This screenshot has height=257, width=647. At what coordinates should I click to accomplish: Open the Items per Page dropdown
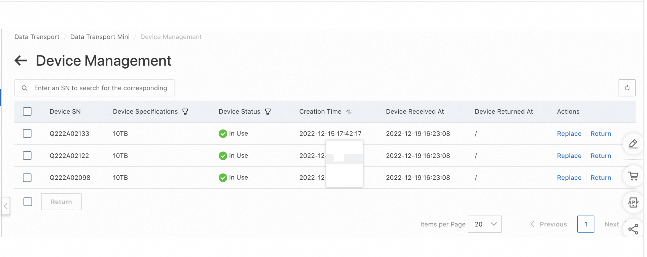(x=485, y=224)
